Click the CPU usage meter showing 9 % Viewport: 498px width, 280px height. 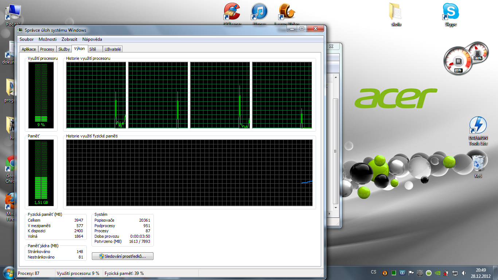41,95
